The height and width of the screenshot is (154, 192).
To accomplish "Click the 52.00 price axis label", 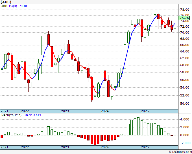I will (184, 95).
